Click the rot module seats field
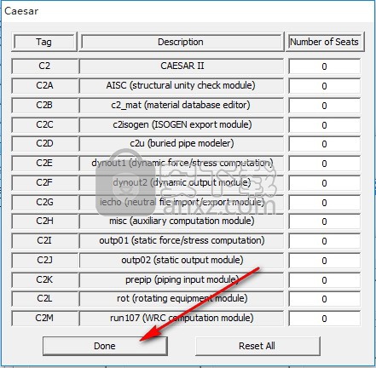This screenshot has height=368, width=376. click(324, 299)
